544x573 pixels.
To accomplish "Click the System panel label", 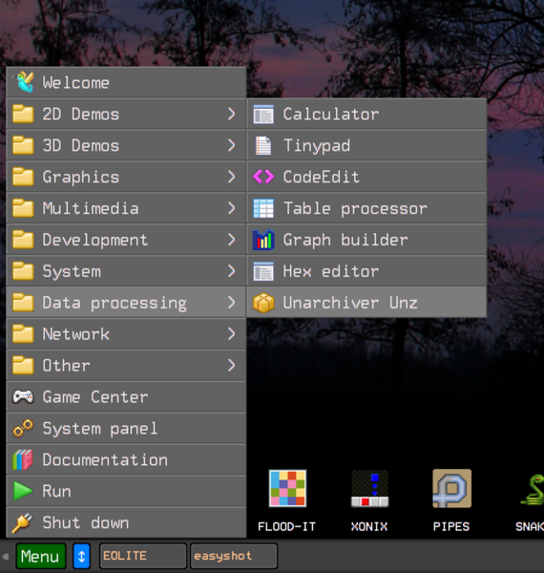I will coord(99,429).
